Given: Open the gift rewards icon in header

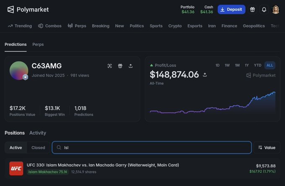Looking at the screenshot, I should pyautogui.click(x=252, y=10).
